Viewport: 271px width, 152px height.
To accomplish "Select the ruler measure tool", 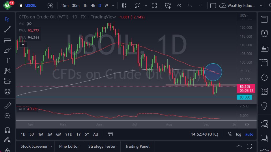I will [8, 106].
